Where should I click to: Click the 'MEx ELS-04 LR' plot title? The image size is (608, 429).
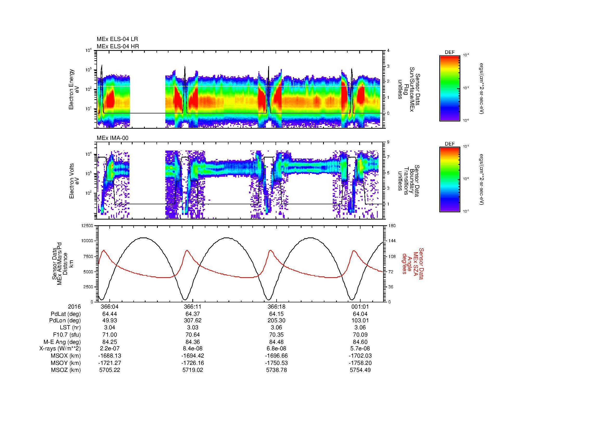[x=117, y=39]
